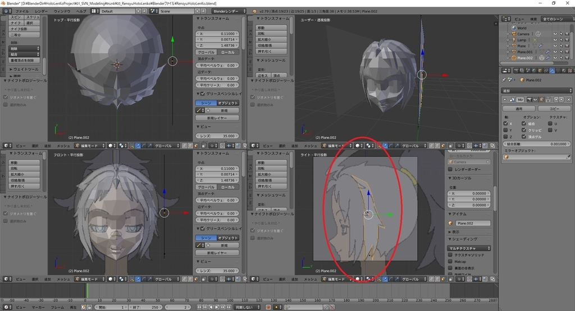Open the Modifiers wrench properties tab
The image size is (575, 311).
point(552,71)
